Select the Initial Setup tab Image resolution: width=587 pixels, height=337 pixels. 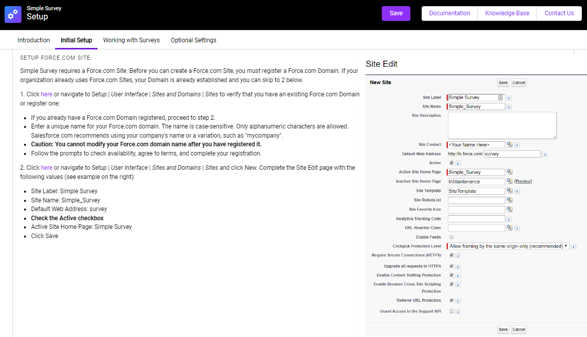pos(77,40)
